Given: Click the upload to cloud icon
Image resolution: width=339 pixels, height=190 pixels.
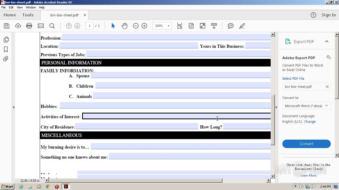Looking at the screenshot, I should click(18, 26).
